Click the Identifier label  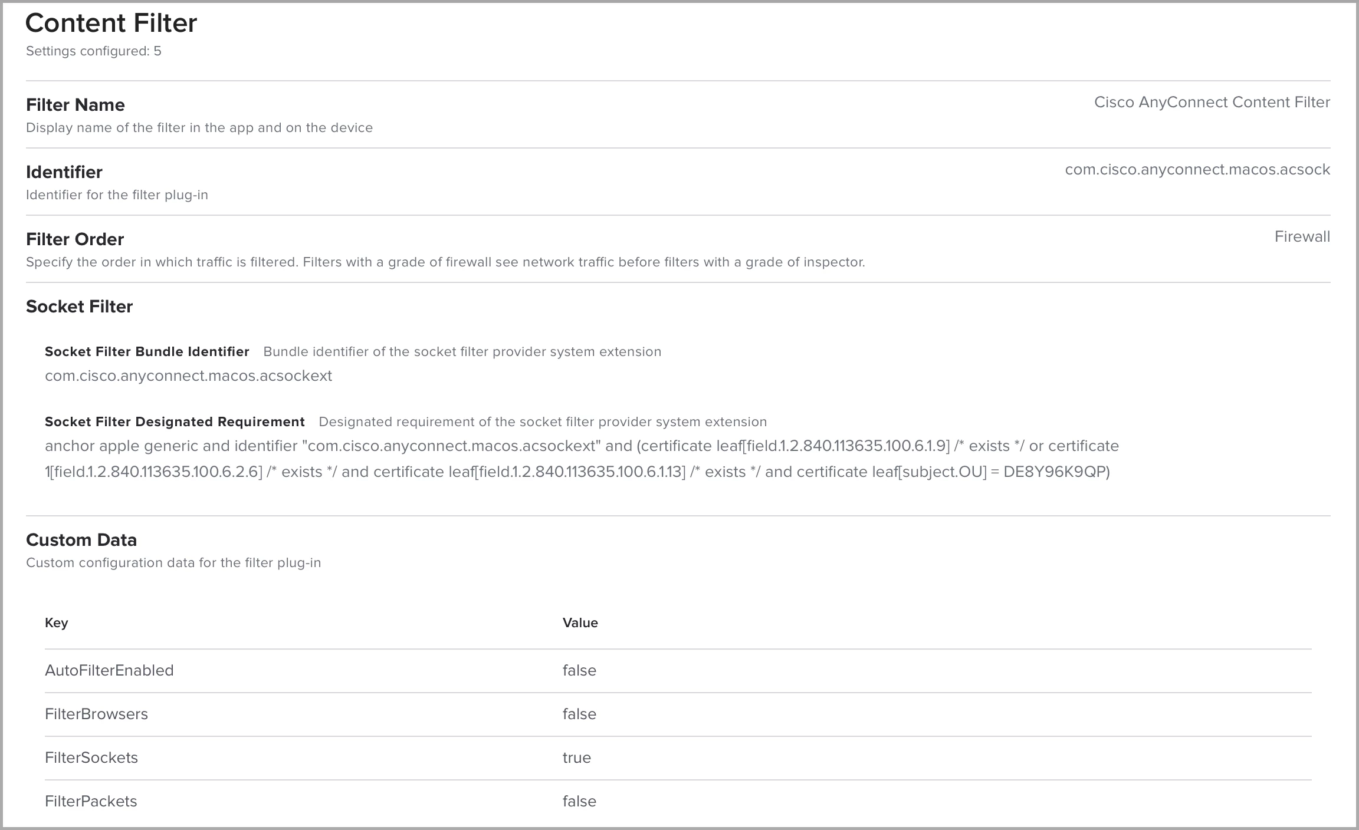[x=64, y=172]
